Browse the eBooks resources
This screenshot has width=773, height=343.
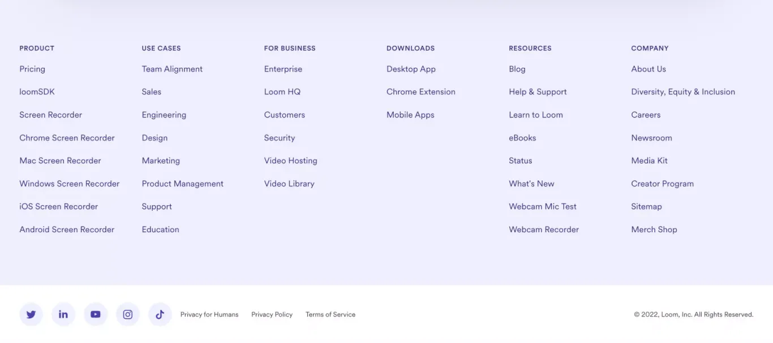[522, 138]
